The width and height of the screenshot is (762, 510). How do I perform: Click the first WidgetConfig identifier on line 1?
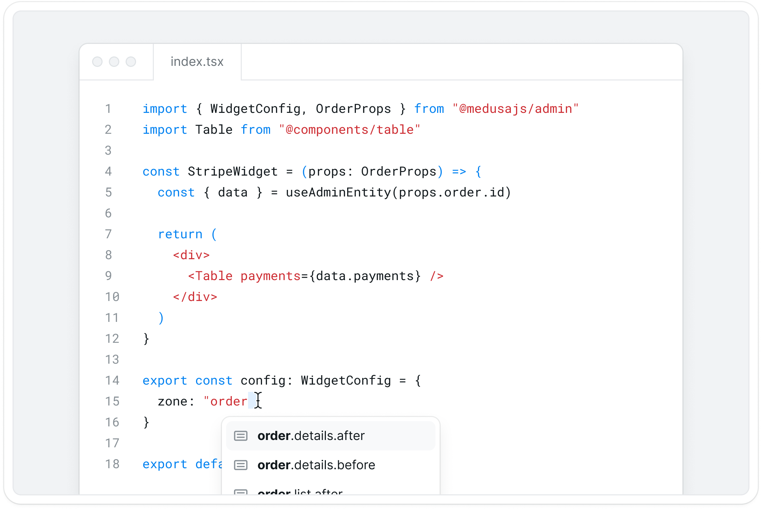pos(255,109)
